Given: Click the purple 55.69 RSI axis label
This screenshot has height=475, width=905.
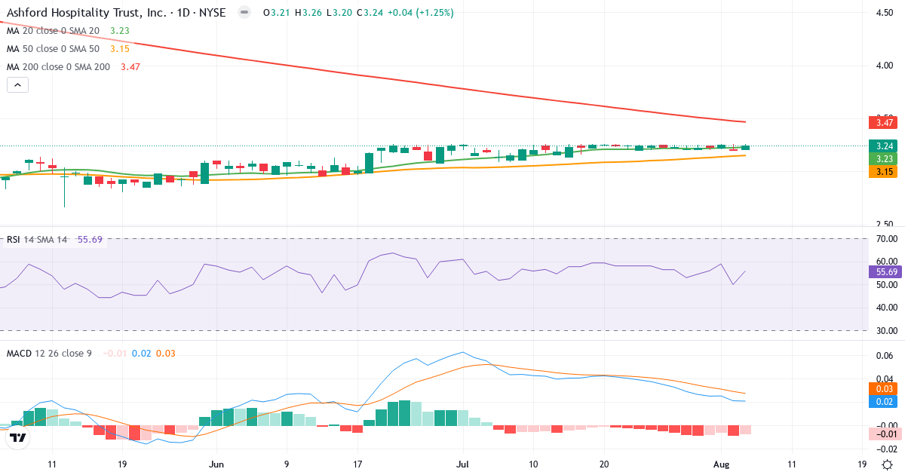Looking at the screenshot, I should click(x=885, y=271).
